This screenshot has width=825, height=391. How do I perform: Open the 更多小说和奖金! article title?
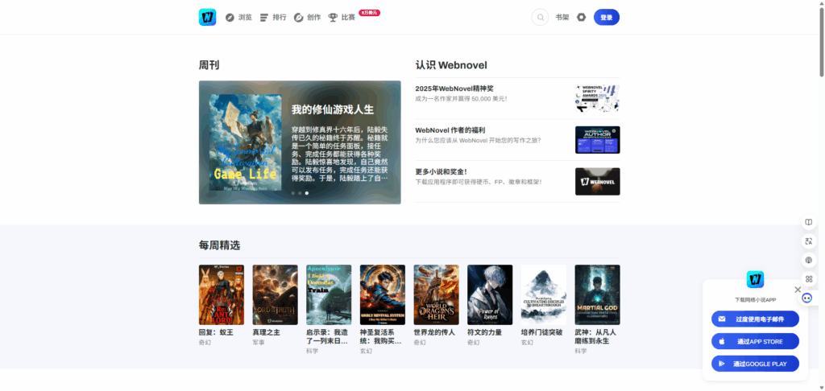[x=441, y=172]
